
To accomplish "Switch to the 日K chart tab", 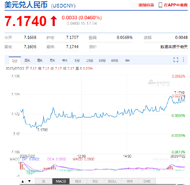I will 27,60.
